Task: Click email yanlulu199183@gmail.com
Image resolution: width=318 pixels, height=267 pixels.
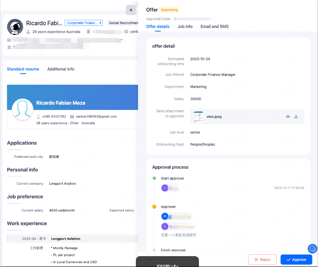Action: click(x=96, y=117)
